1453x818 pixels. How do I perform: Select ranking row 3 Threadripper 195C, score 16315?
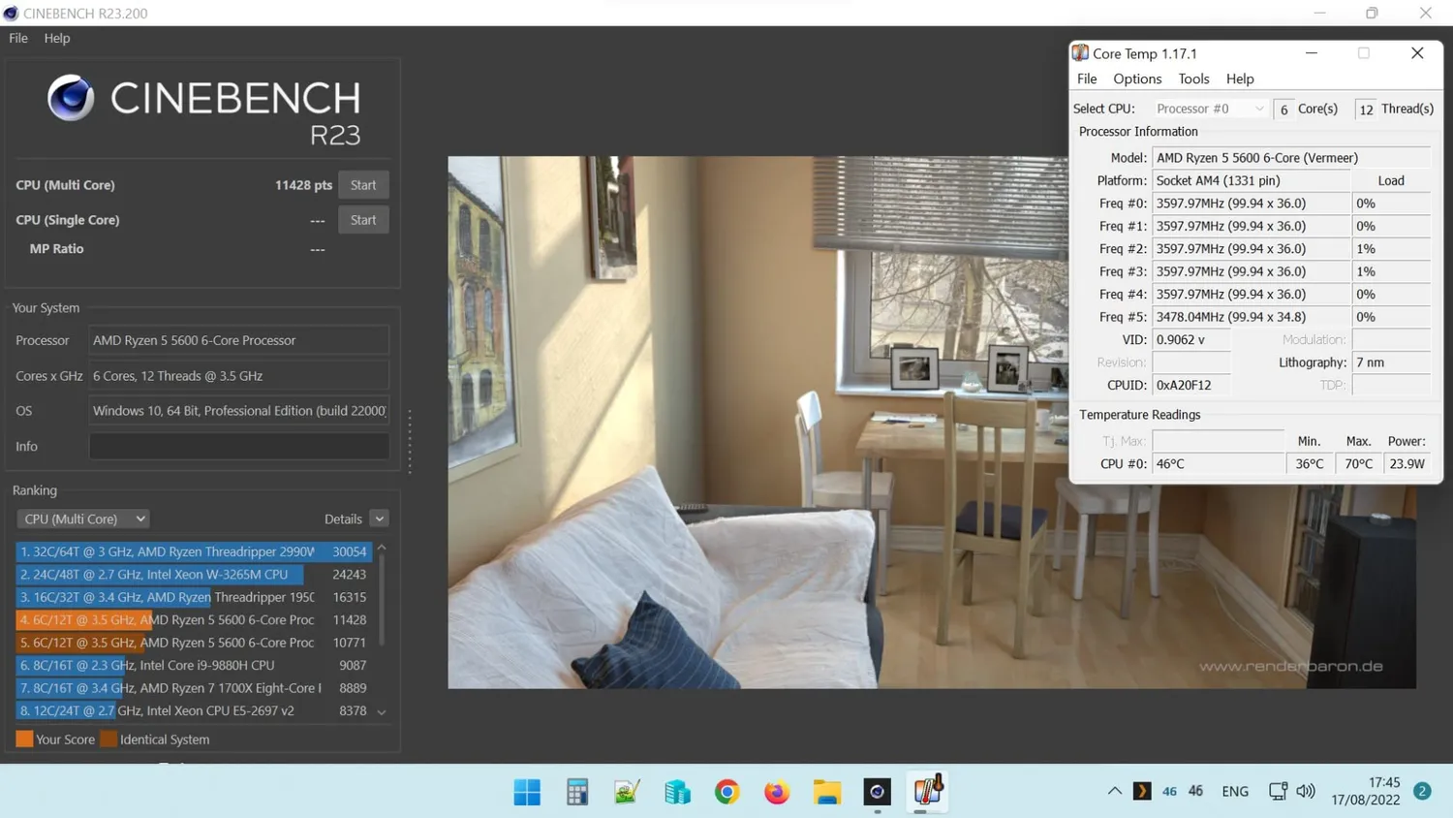point(194,597)
